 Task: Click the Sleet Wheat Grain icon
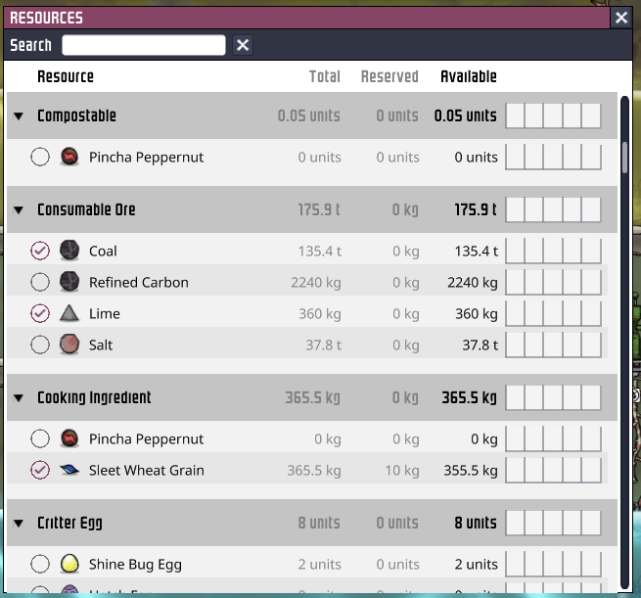[x=69, y=470]
